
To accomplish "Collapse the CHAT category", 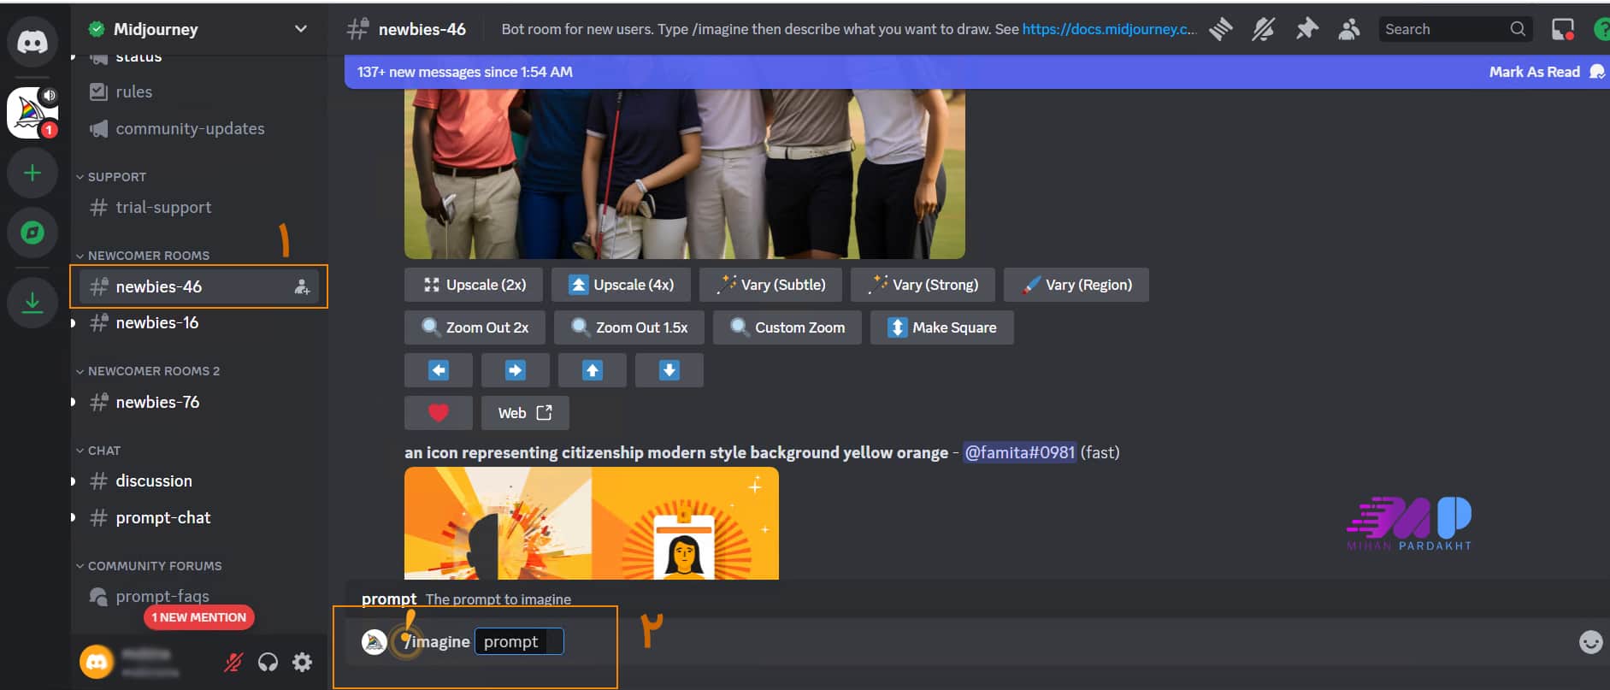I will coord(103,451).
